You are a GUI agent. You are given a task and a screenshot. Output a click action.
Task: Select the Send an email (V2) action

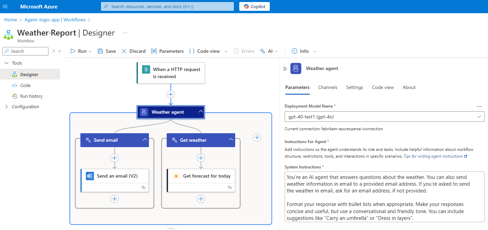[115, 180]
